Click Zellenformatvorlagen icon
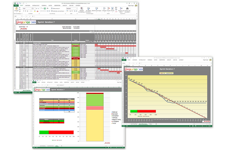The height and width of the screenshot is (150, 226). coord(96,9)
